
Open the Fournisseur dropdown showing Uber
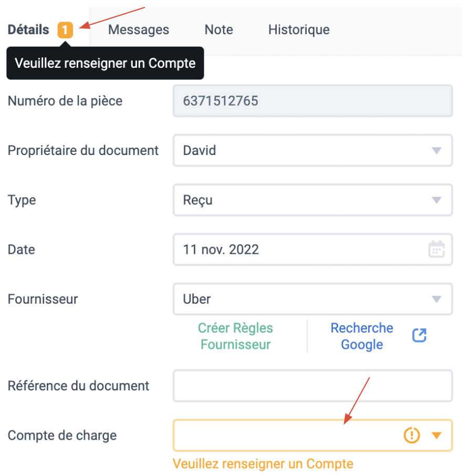313,299
